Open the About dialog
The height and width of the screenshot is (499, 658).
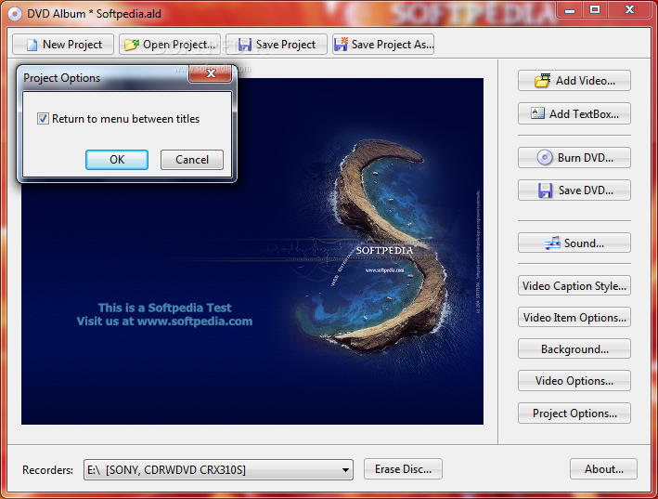pos(603,468)
